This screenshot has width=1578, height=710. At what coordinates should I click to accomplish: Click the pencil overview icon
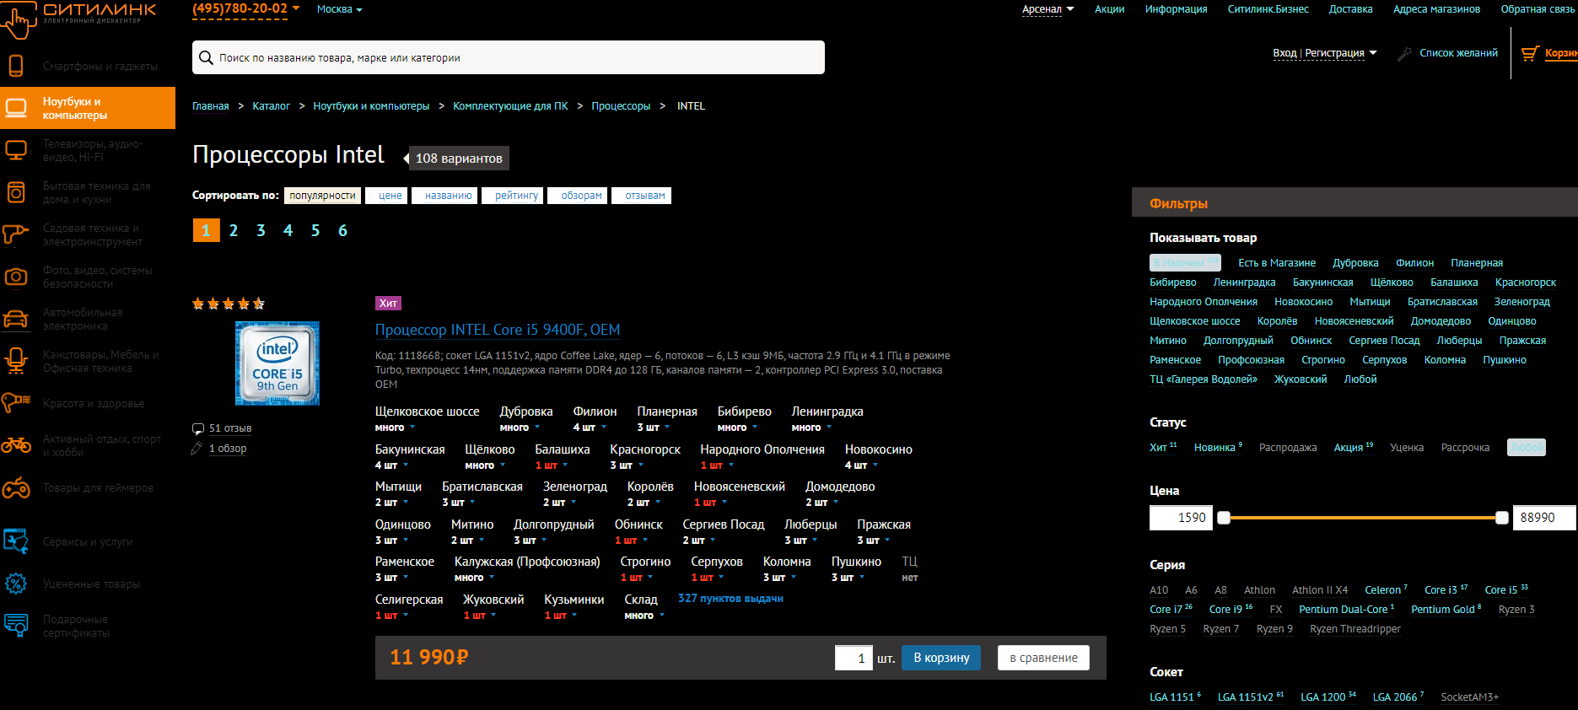tap(197, 449)
